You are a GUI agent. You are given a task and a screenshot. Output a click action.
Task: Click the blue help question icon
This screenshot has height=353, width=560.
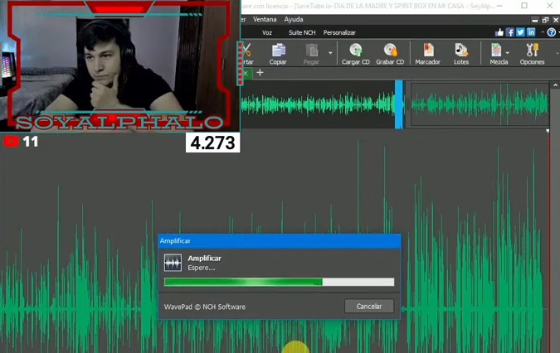click(x=552, y=32)
